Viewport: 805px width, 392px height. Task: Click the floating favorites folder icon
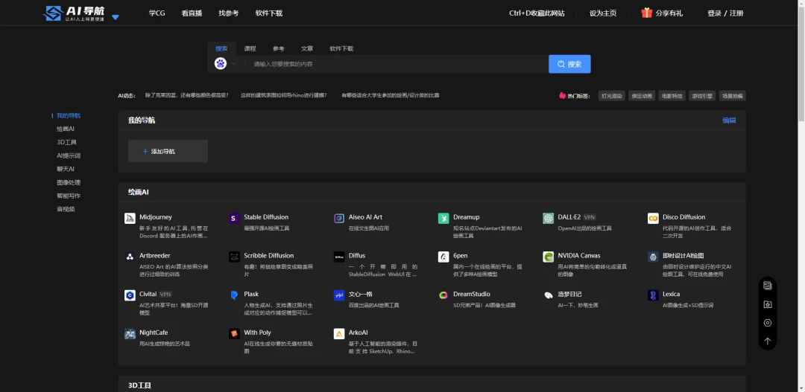(x=768, y=304)
